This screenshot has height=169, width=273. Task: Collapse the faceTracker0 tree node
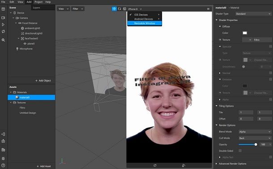click(x=19, y=38)
